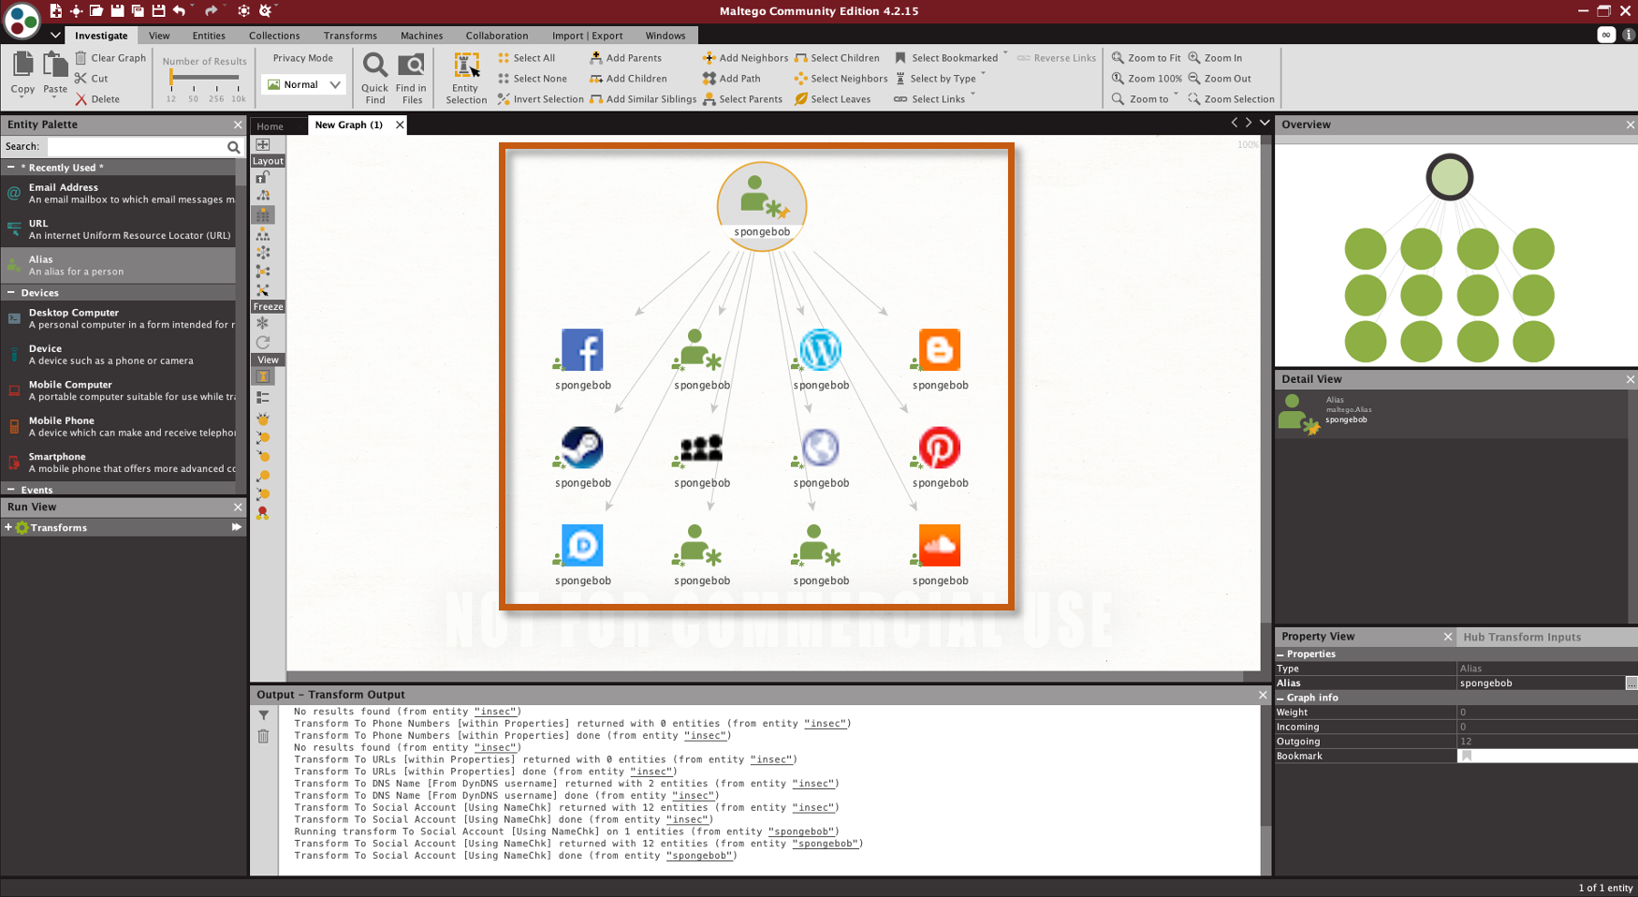This screenshot has height=897, width=1638.
Task: Open the Machines ribbon tab
Action: click(421, 36)
